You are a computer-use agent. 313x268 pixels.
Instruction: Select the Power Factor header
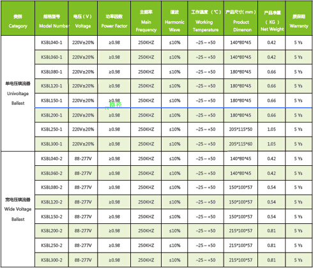pyautogui.click(x=114, y=19)
